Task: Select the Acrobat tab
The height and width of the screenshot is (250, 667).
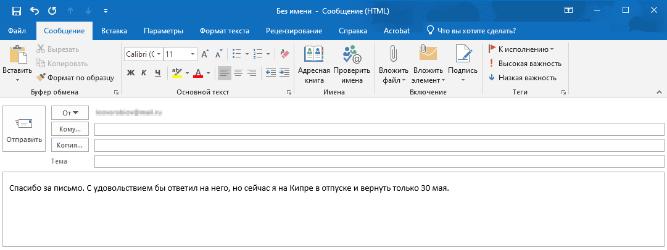Action: [x=397, y=31]
